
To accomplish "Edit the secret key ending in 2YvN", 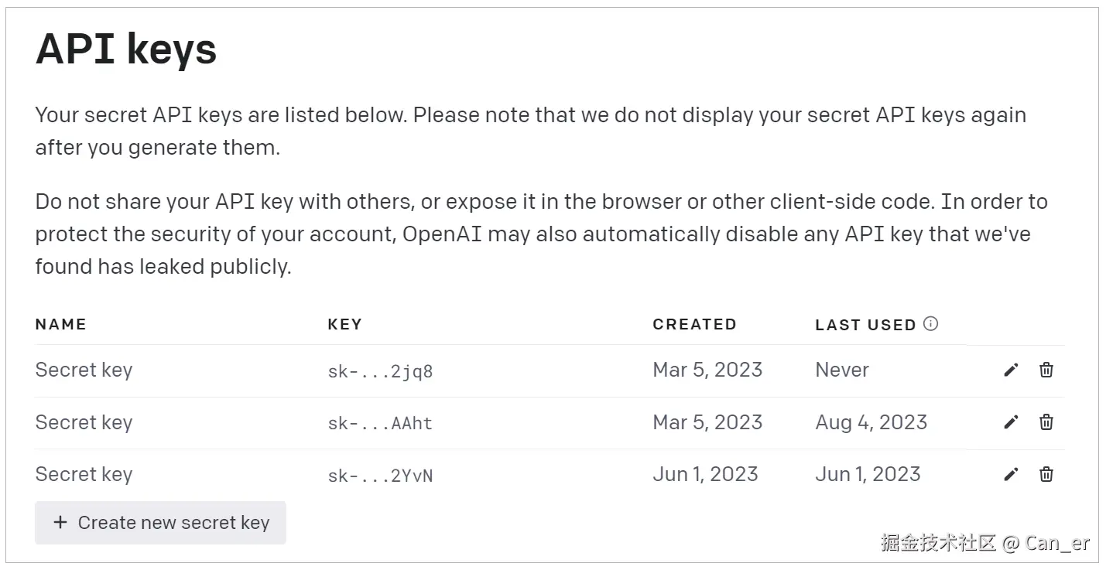I will (1011, 475).
